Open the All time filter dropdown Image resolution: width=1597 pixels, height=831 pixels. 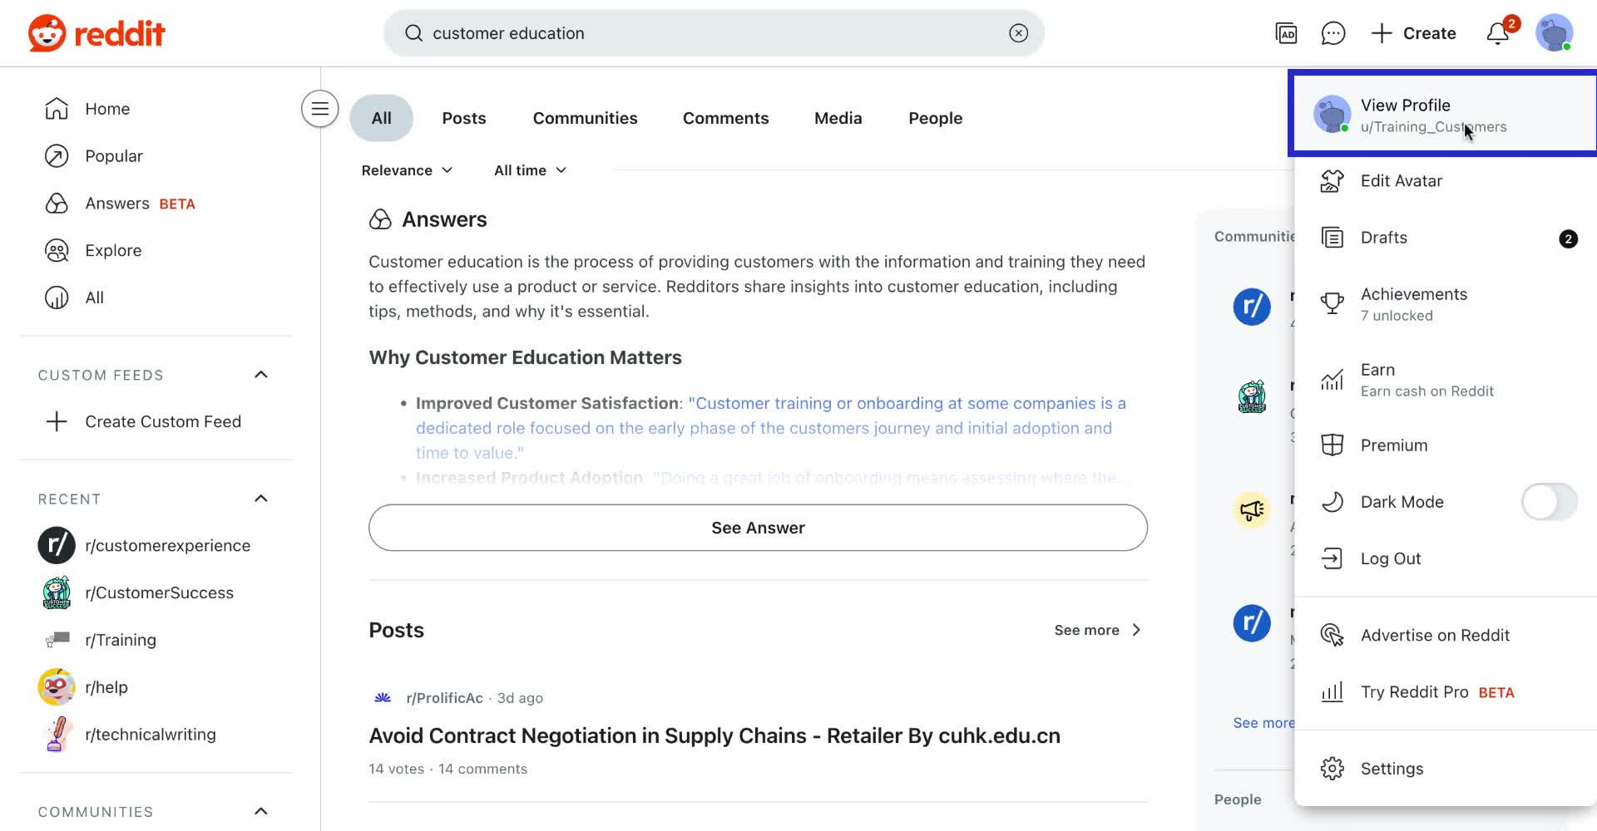tap(530, 170)
